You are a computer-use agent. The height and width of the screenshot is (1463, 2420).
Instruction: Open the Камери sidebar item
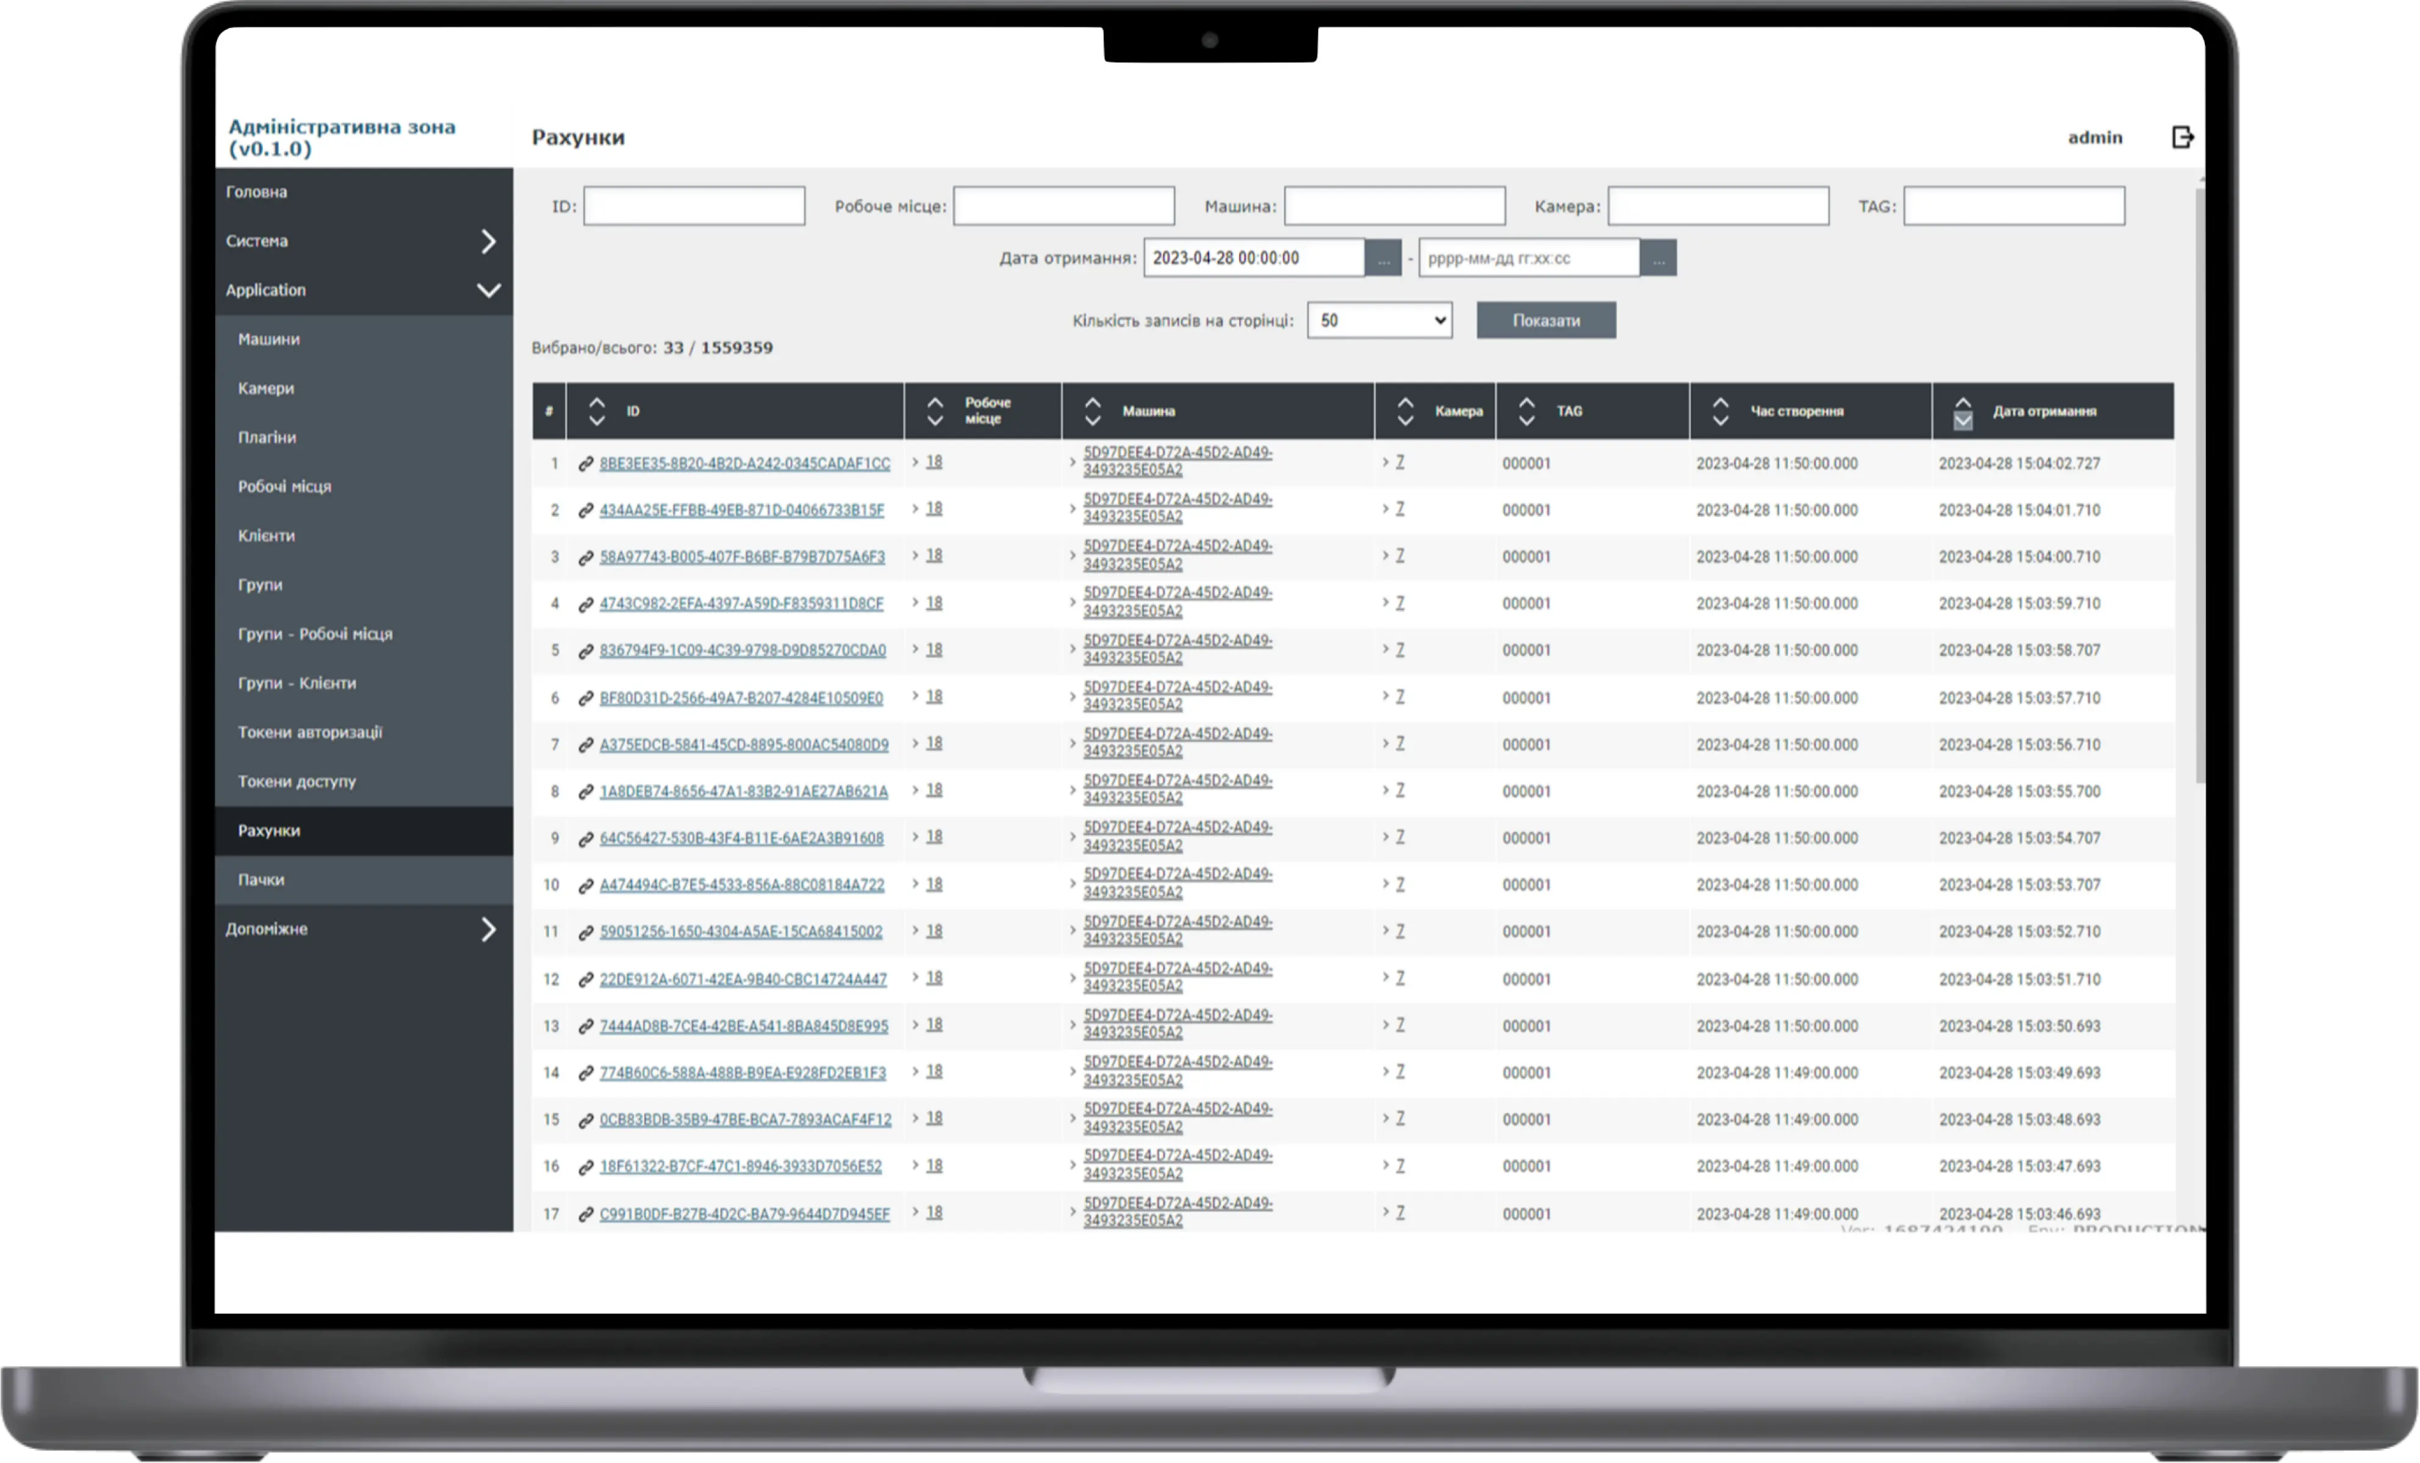pos(266,389)
